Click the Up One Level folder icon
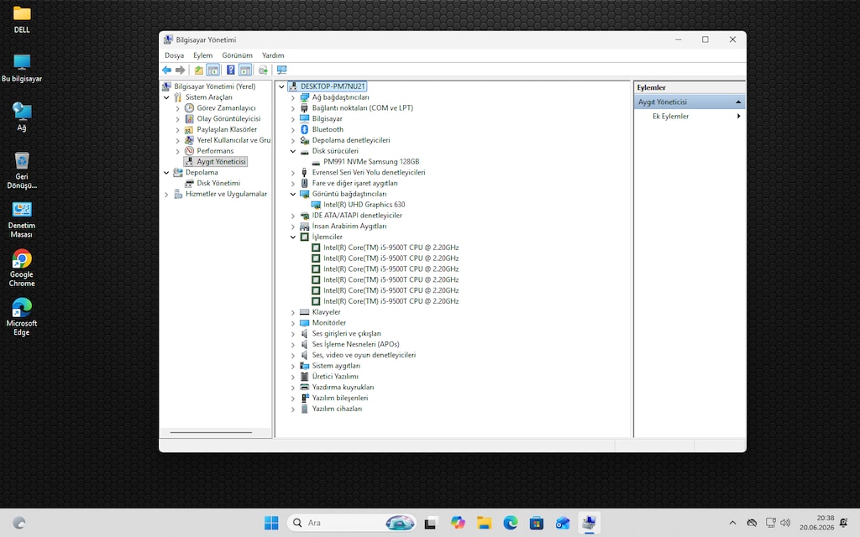 point(198,70)
